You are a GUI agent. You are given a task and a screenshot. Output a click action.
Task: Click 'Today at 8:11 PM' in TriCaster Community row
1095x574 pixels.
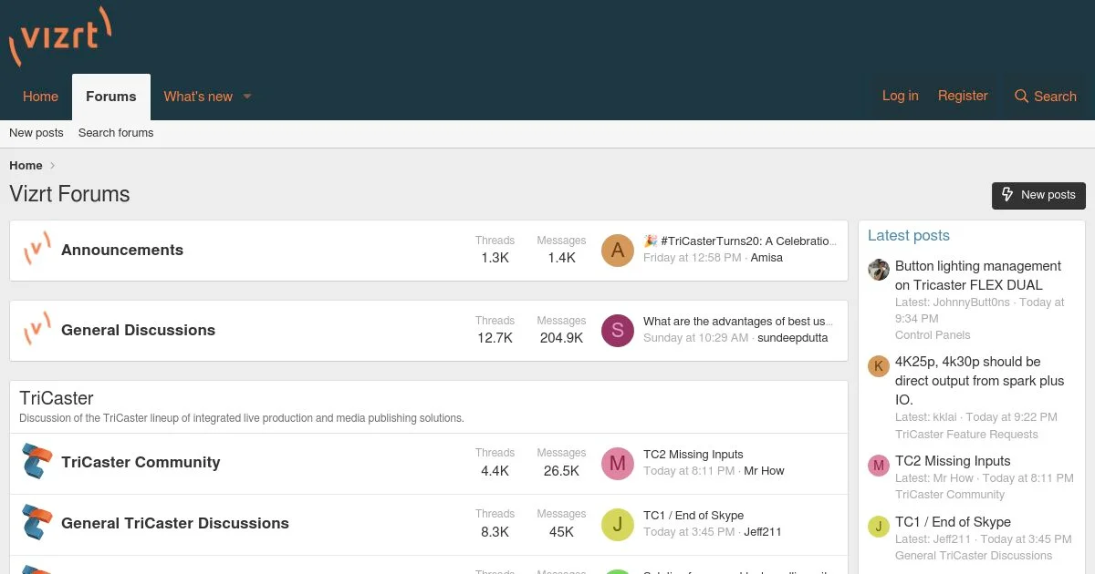689,471
